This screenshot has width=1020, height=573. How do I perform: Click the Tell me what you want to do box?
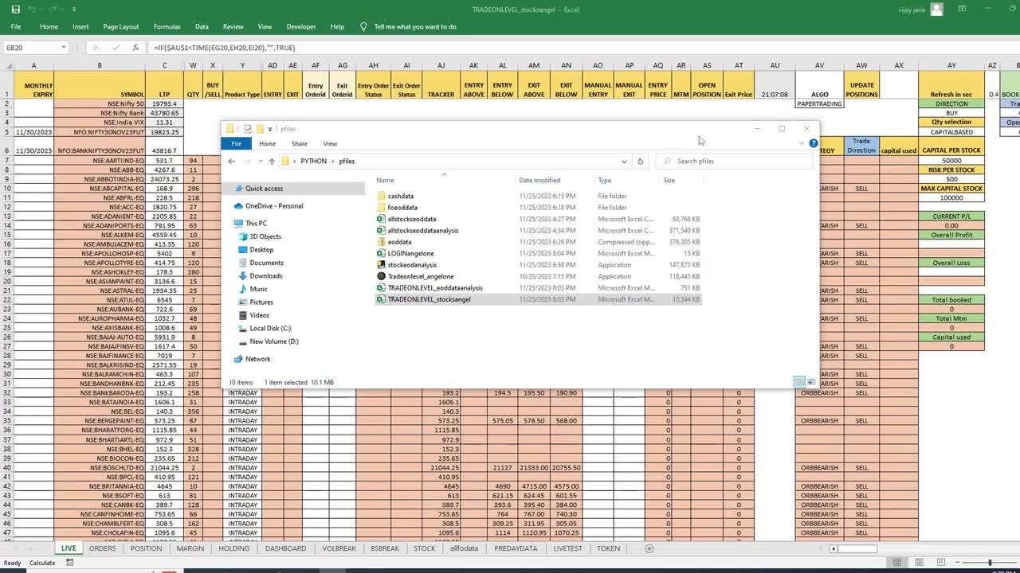pos(414,26)
